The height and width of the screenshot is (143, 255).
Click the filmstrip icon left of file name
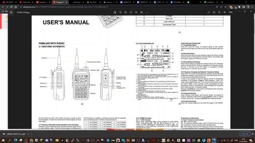click(11, 12)
